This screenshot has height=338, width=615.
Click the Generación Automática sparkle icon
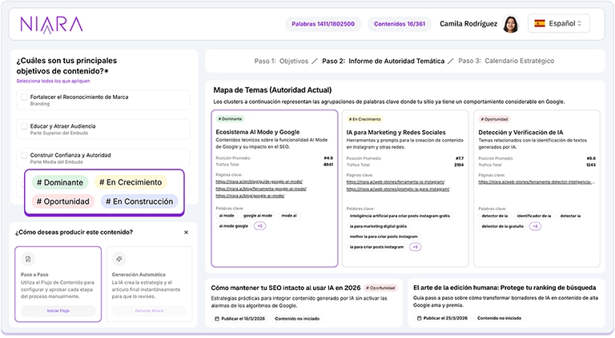(119, 260)
